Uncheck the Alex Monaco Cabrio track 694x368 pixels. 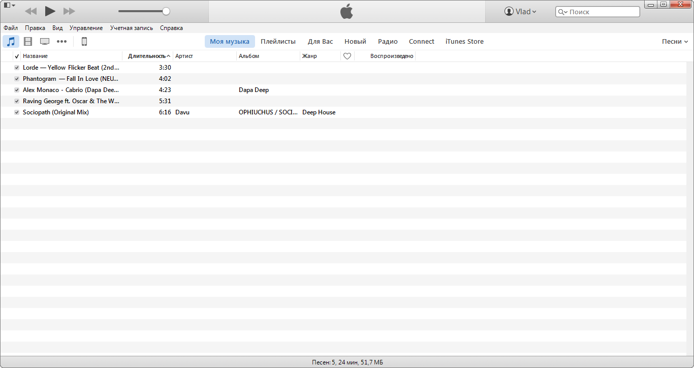click(x=17, y=90)
